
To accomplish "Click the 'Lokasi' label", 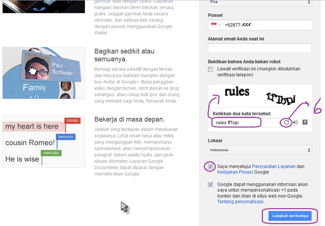I will (215, 141).
